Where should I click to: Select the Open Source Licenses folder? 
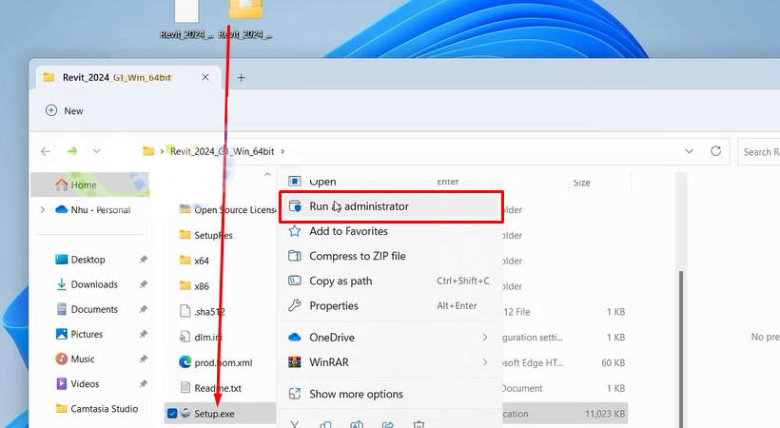click(235, 210)
